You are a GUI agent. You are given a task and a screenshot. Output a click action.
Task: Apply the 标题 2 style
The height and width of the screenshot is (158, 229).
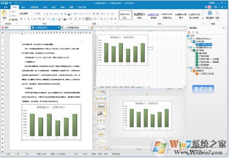tap(139, 15)
